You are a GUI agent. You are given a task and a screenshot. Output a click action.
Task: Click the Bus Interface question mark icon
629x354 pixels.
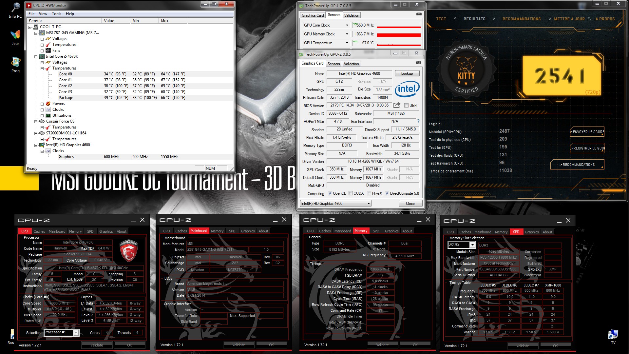pos(418,121)
